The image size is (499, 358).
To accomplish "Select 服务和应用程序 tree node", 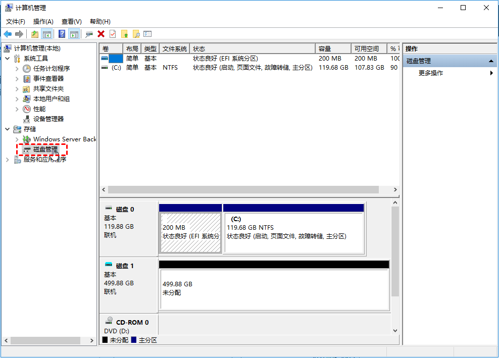I will tap(45, 160).
